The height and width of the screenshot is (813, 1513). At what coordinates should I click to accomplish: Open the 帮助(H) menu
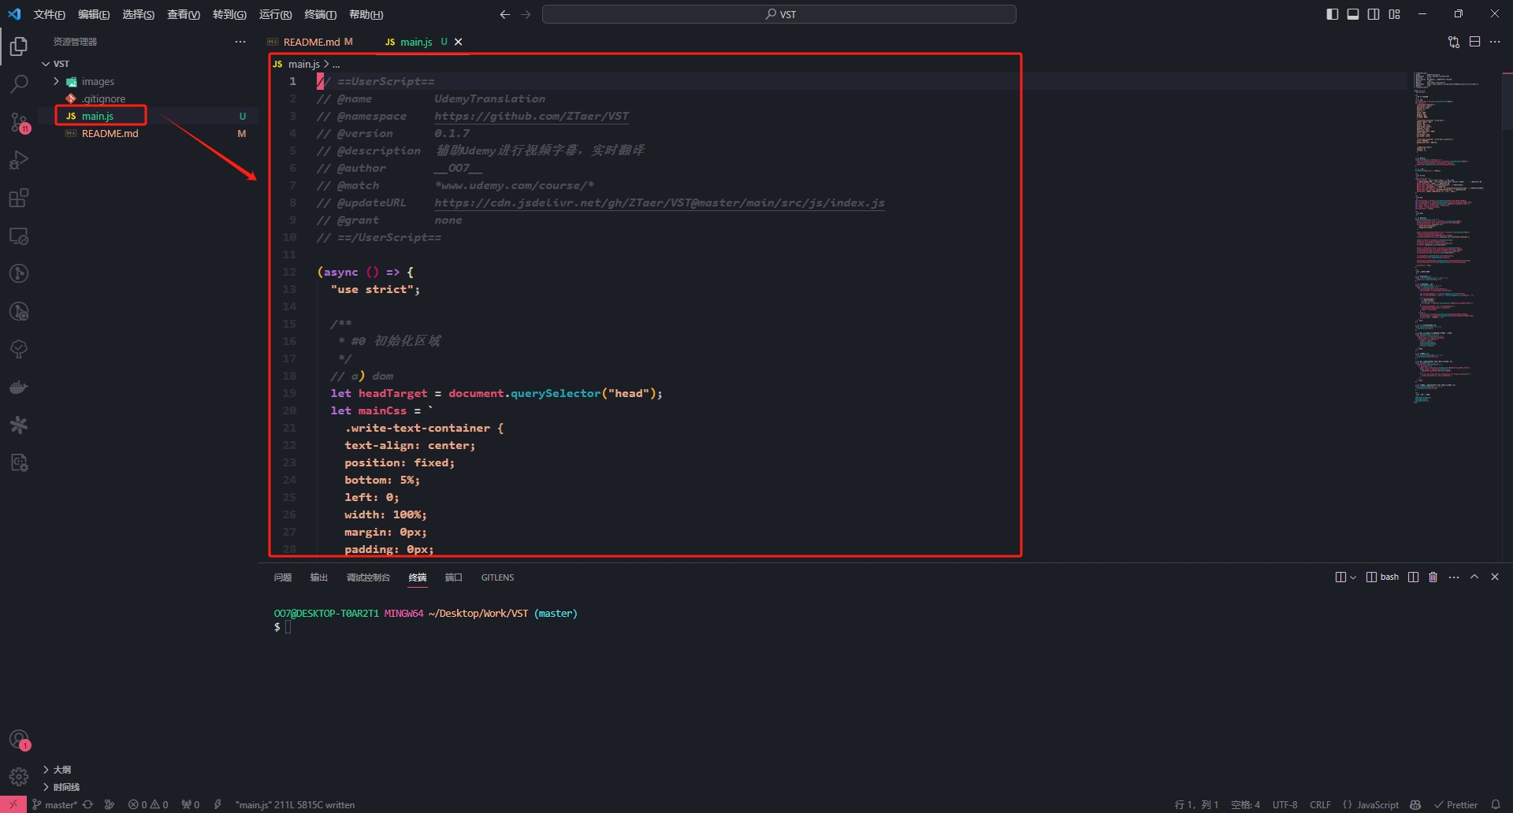366,14
